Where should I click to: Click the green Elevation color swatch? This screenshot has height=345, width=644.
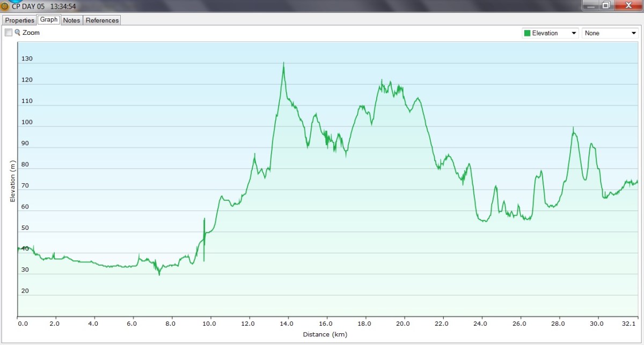coord(527,33)
